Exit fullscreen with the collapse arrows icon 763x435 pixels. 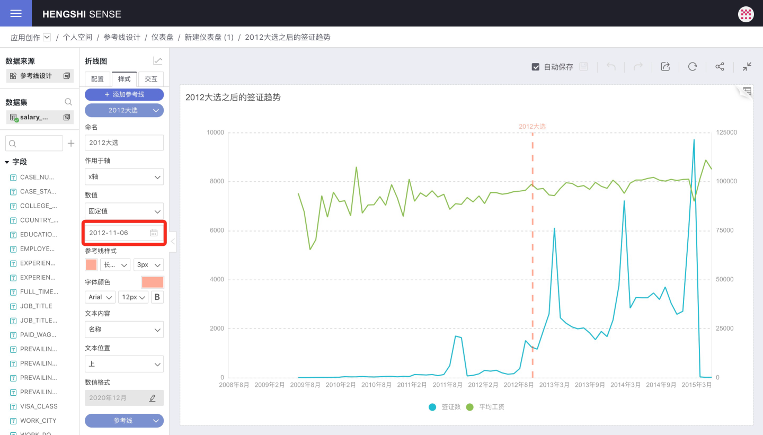point(747,67)
